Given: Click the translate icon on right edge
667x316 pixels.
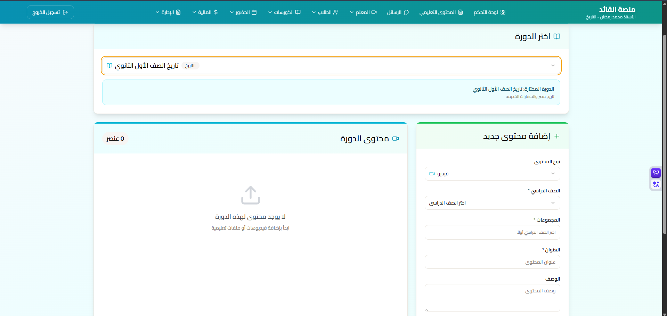Looking at the screenshot, I should 656,184.
